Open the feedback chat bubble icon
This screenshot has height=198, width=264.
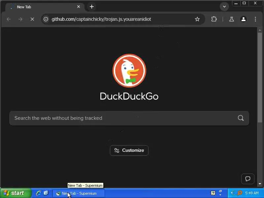coord(248,179)
